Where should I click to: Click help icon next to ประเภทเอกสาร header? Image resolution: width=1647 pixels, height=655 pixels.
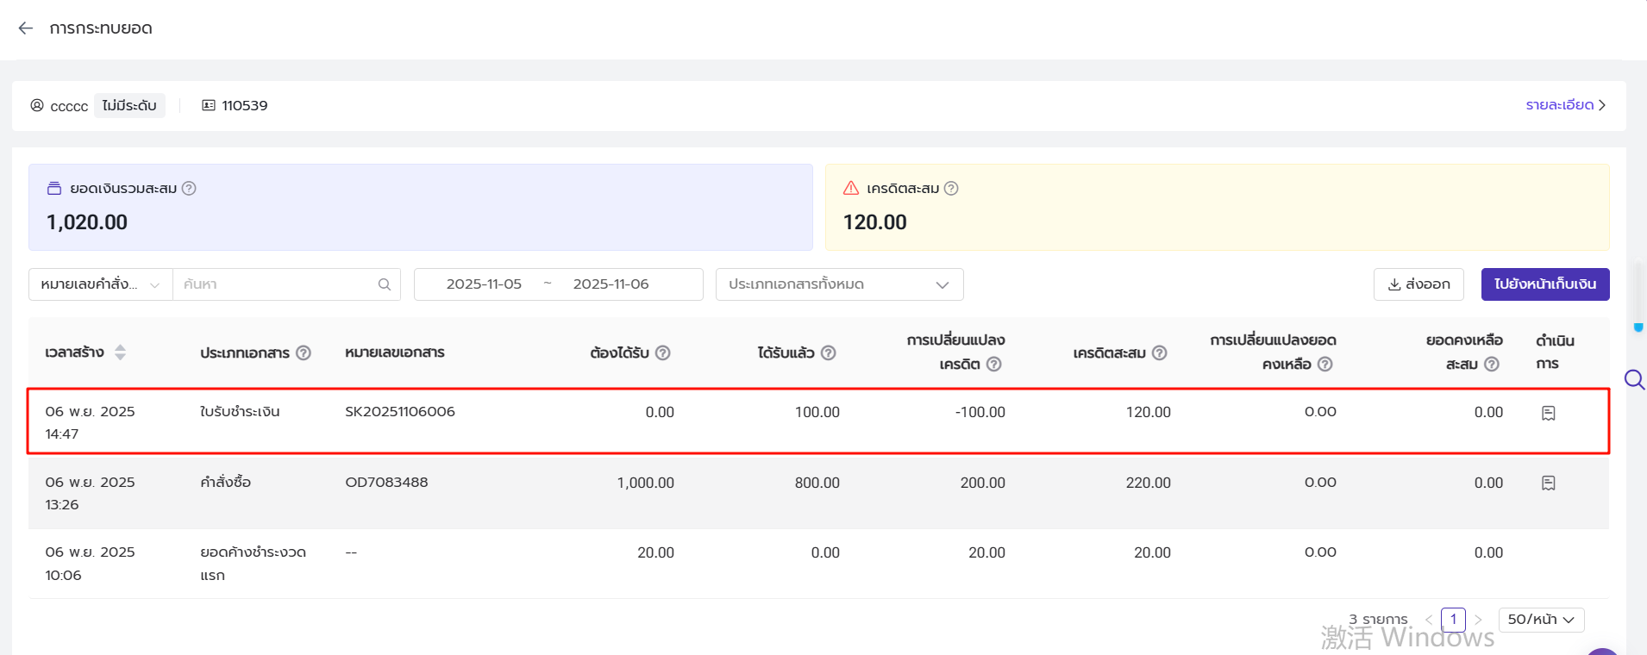304,352
